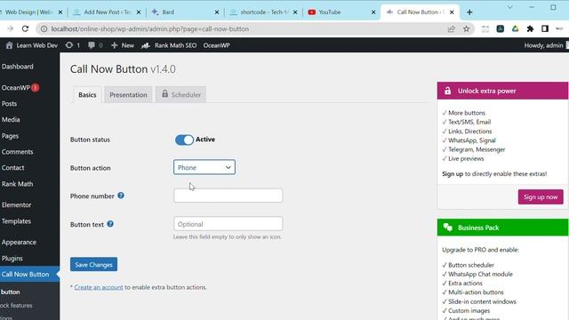Click the Phone number input field
569x320 pixels.
pyautogui.click(x=228, y=196)
